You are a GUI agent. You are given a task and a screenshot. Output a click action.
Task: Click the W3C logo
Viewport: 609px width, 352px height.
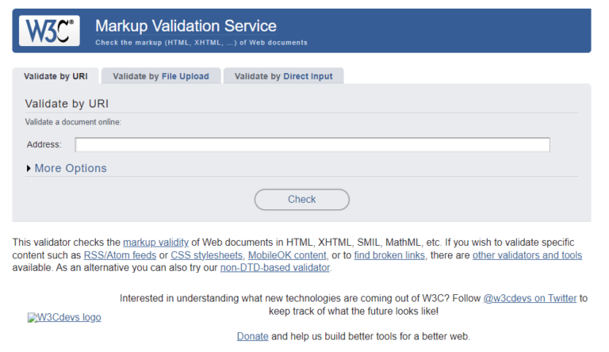click(49, 31)
